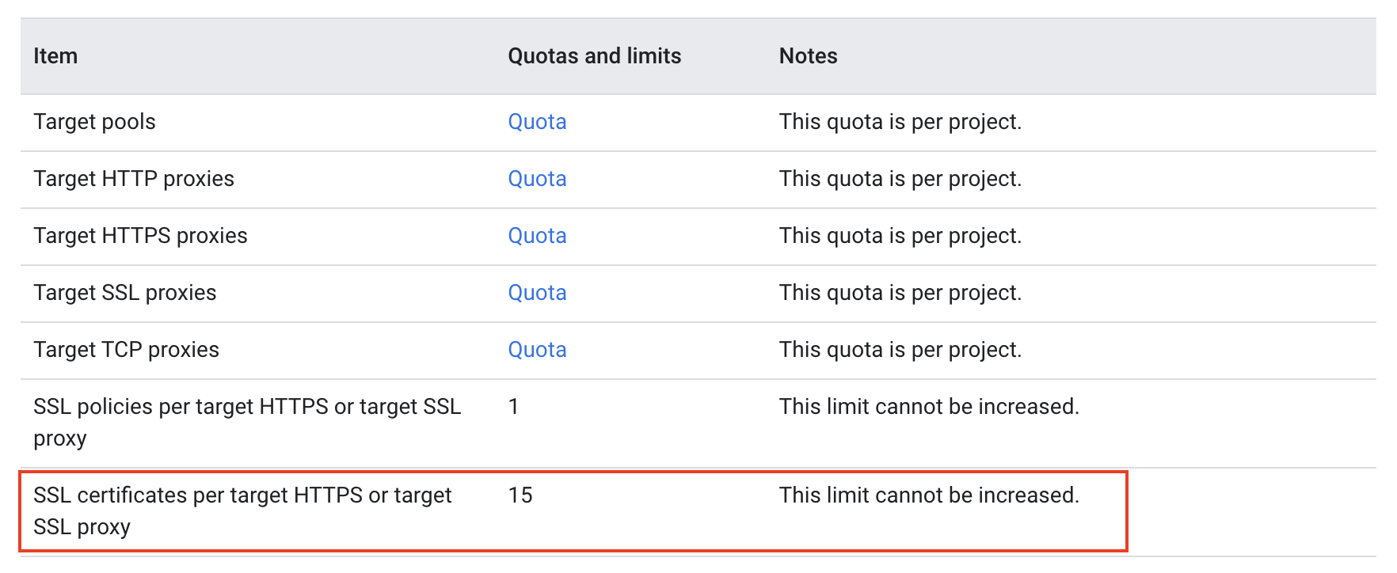Click the limit value 1 for SSL policies
The width and height of the screenshot is (1397, 573).
tap(513, 407)
